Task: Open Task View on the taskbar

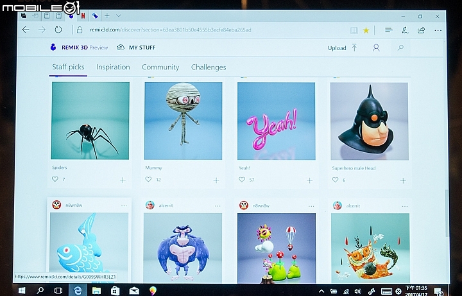Action: 58,291
